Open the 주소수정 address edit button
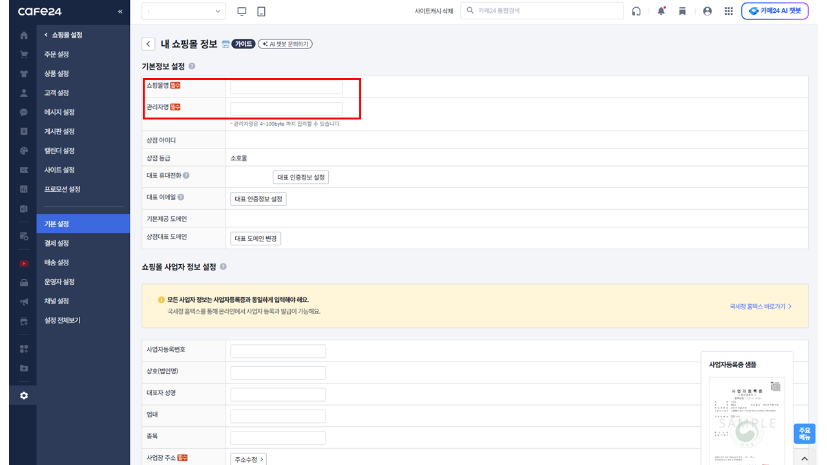 (x=248, y=459)
